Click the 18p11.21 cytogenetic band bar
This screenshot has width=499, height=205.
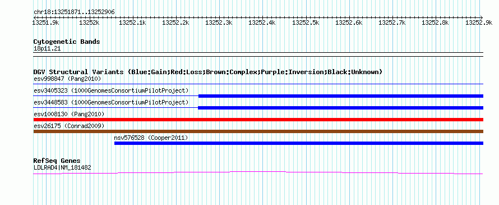point(258,54)
